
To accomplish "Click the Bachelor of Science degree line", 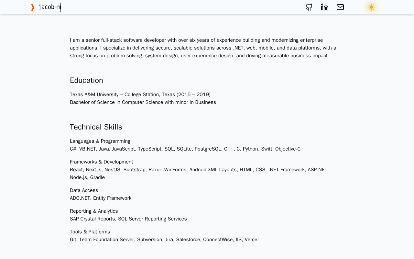I will [x=143, y=102].
